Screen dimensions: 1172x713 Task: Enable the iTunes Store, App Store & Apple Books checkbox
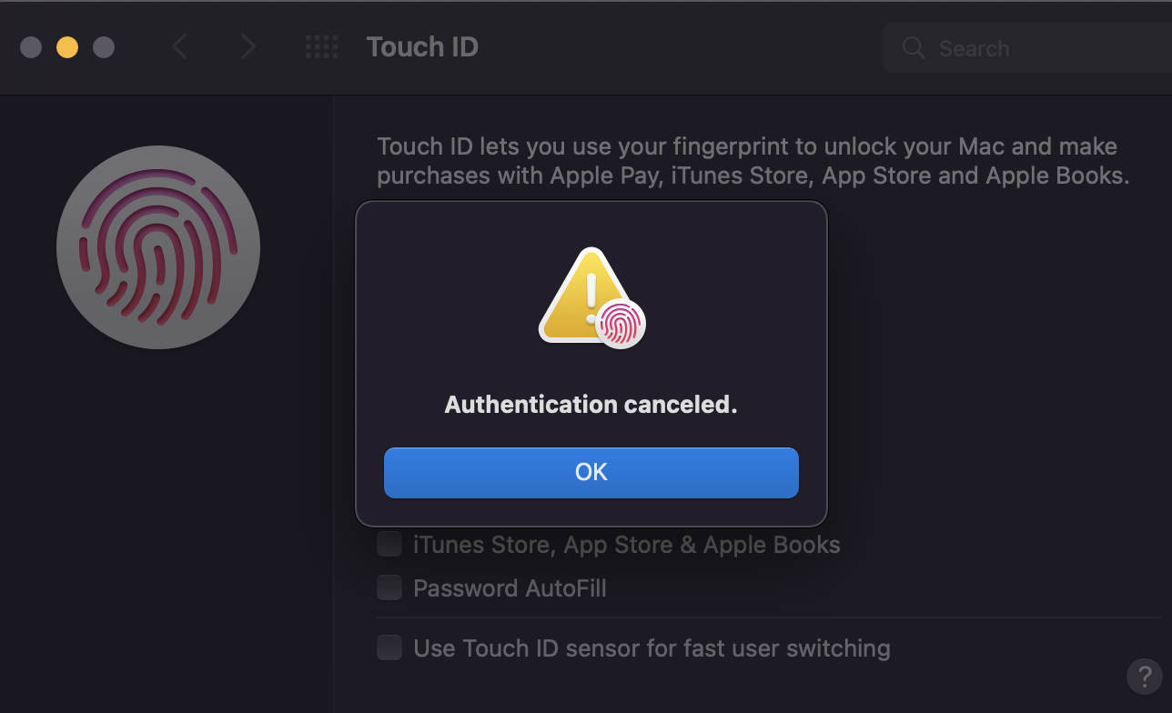(x=389, y=543)
